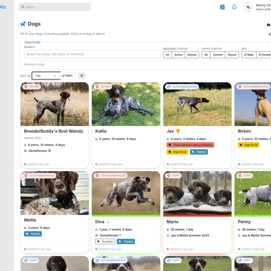The height and width of the screenshot is (271, 271).
Task: Filter breeding status to Retired
Action: (x=192, y=55)
